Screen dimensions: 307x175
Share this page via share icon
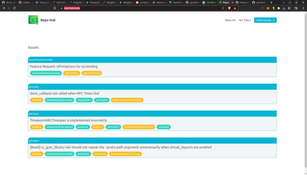click(x=223, y=8)
